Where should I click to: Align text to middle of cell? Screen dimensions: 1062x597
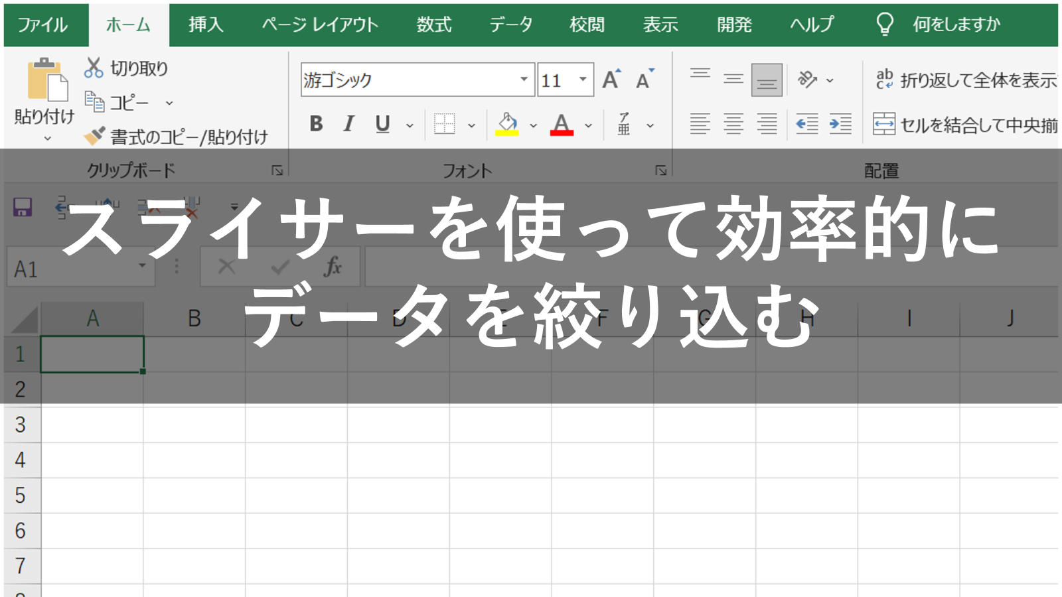(733, 80)
